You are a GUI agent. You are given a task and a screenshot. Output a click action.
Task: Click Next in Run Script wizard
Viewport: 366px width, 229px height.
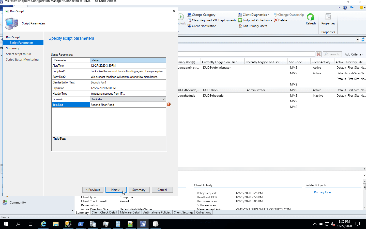(x=116, y=190)
